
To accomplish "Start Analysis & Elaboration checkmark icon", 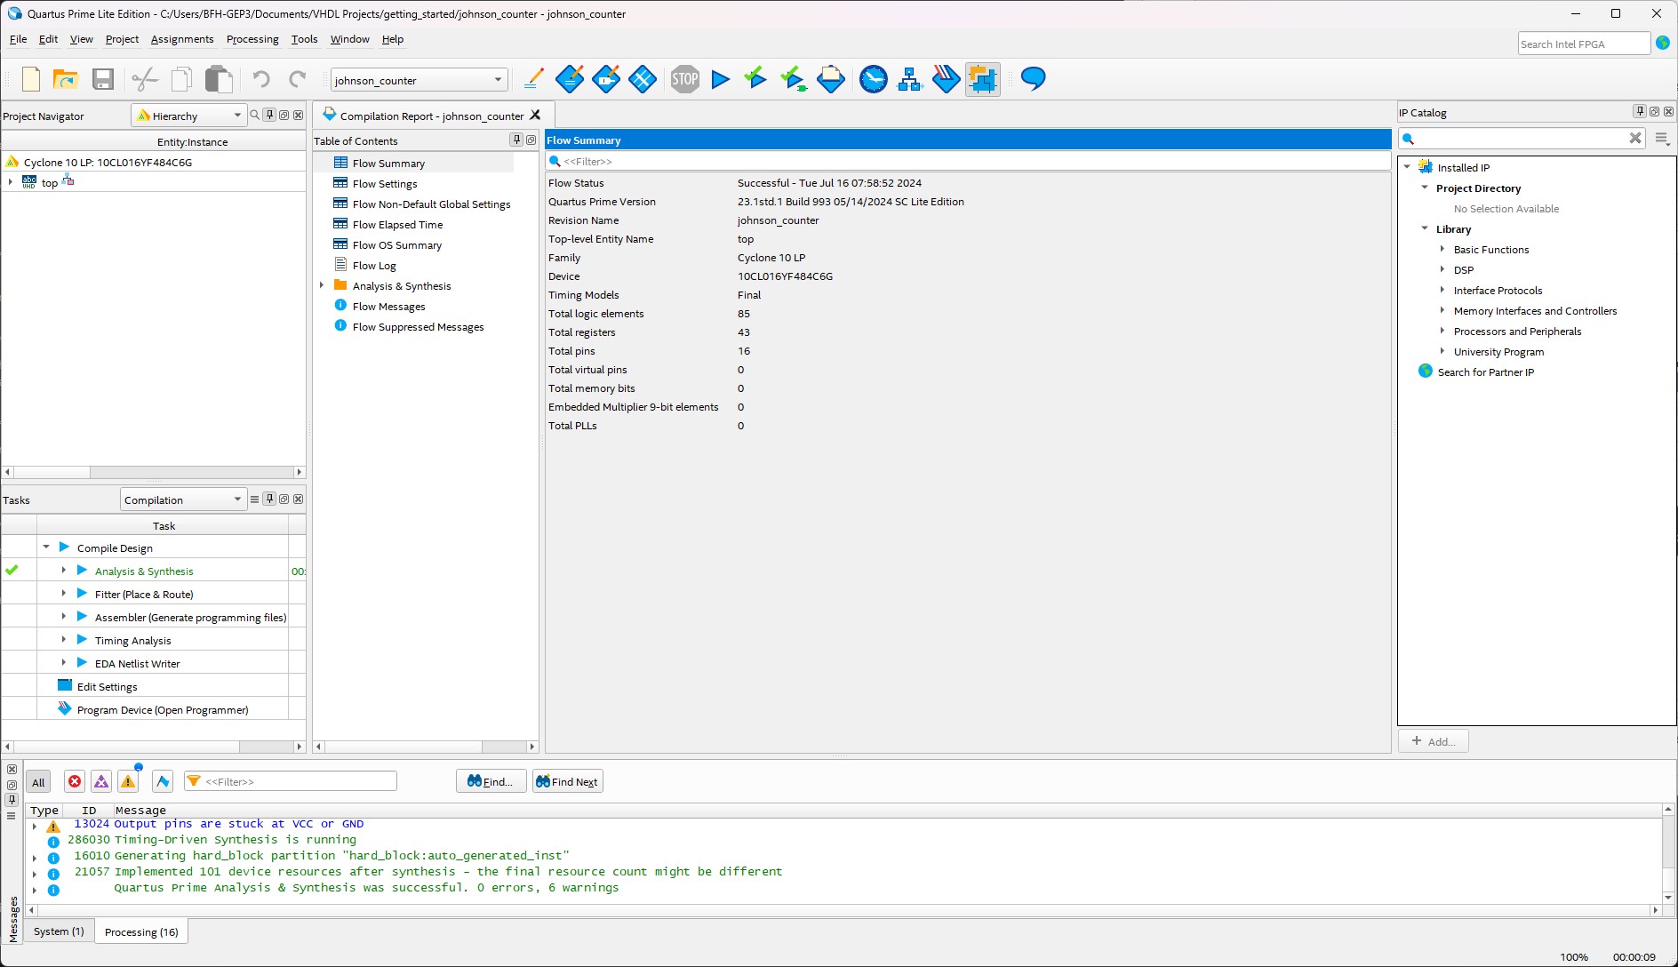I will [x=755, y=80].
